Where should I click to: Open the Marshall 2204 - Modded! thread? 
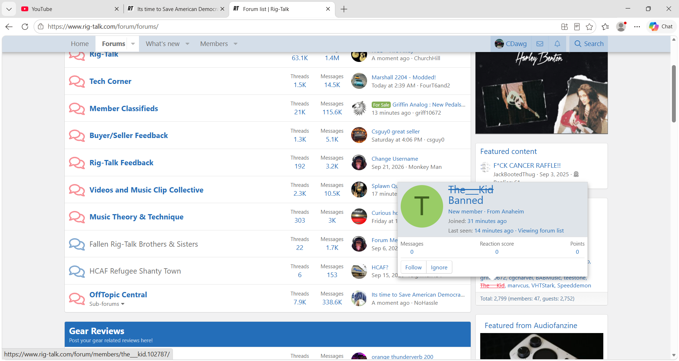[404, 78]
